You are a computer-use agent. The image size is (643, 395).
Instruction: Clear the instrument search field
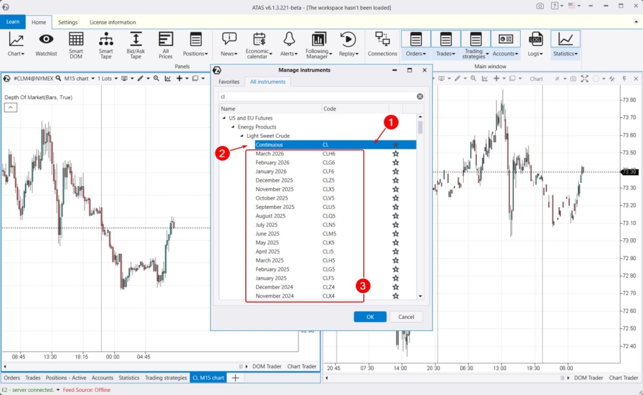click(420, 97)
